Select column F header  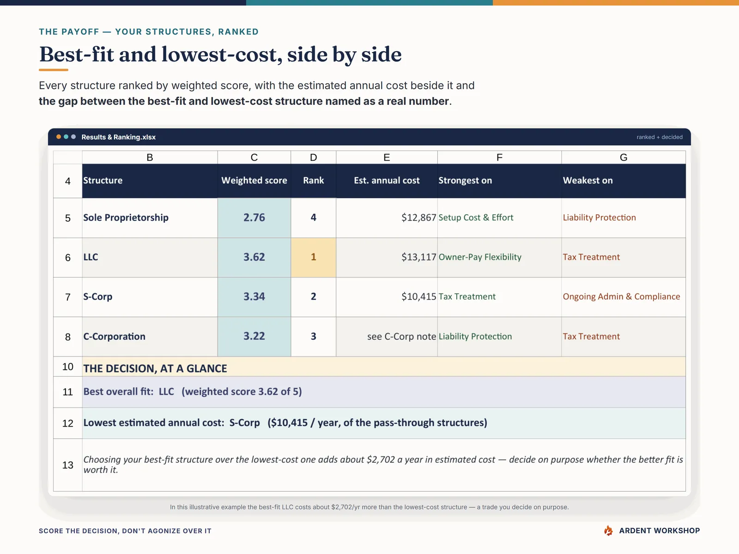pyautogui.click(x=499, y=157)
